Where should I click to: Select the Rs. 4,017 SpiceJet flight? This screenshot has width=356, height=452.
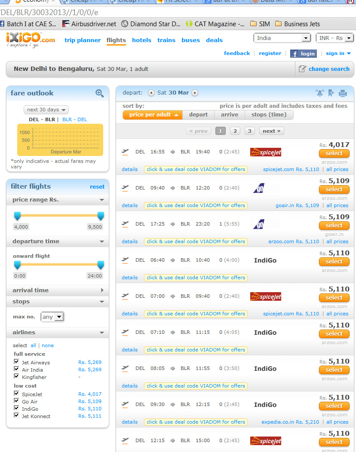tap(334, 153)
